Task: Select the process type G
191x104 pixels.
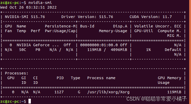Action: click(x=79, y=92)
